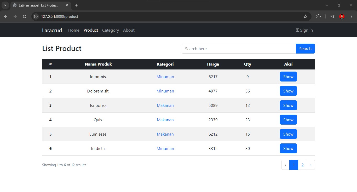Click the blue Search button
Viewport: 357px width, 192px height.
coord(305,49)
